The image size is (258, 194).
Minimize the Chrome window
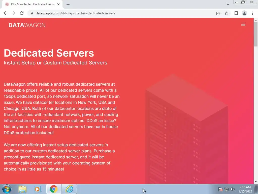click(237, 2)
